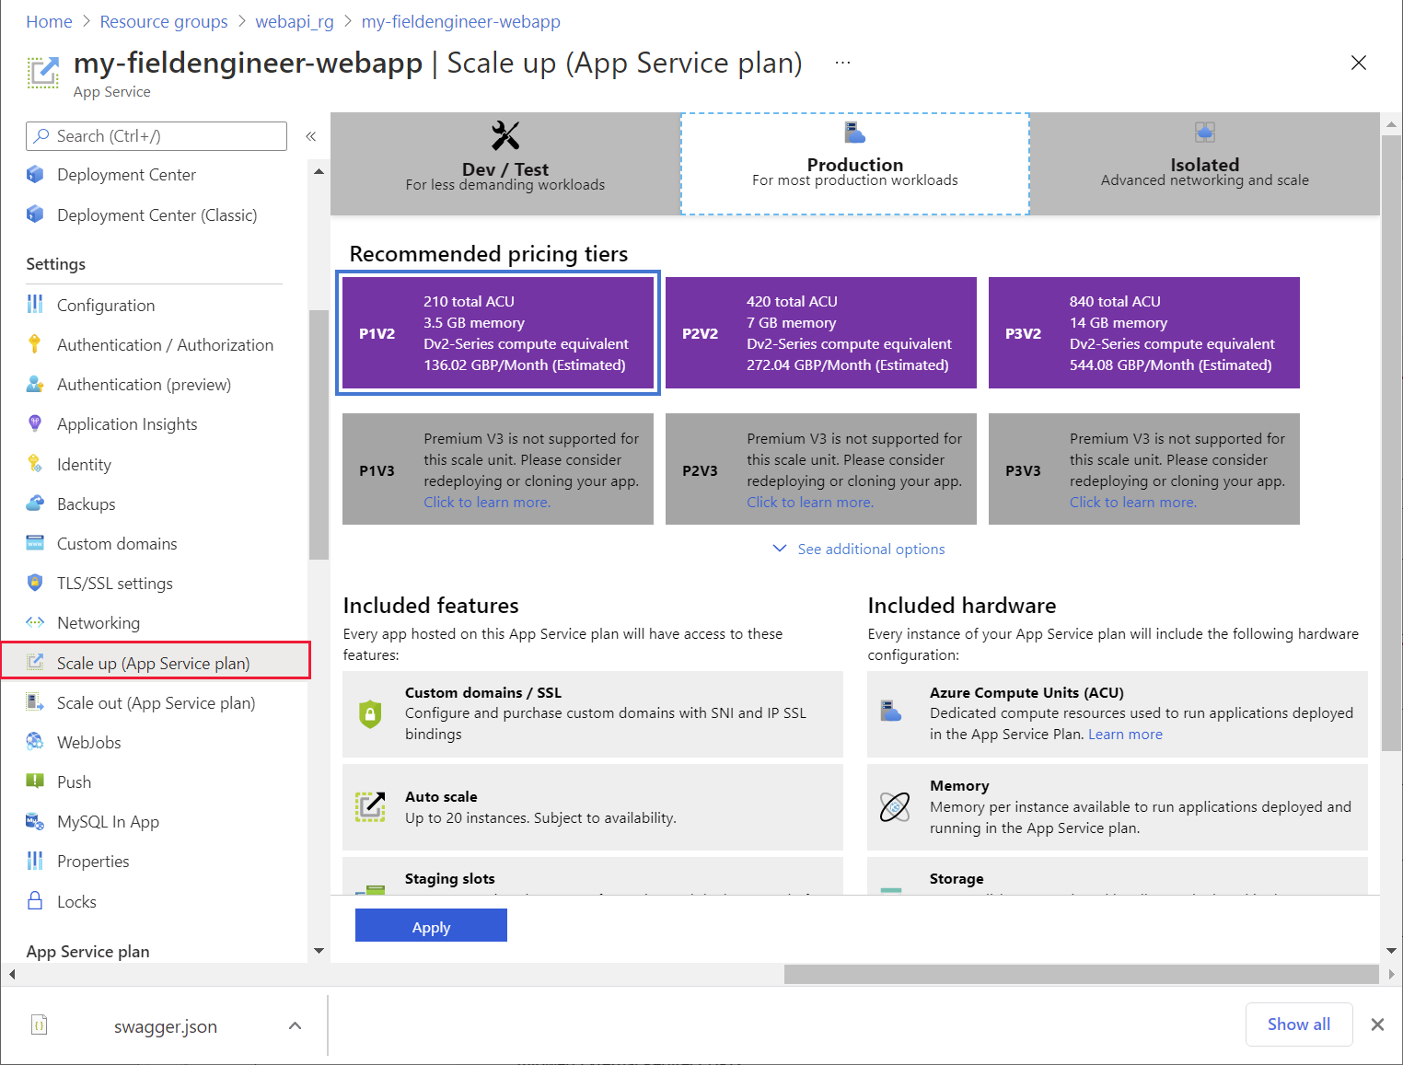Click the Azure Compute Units icon
1403x1065 pixels.
[891, 711]
